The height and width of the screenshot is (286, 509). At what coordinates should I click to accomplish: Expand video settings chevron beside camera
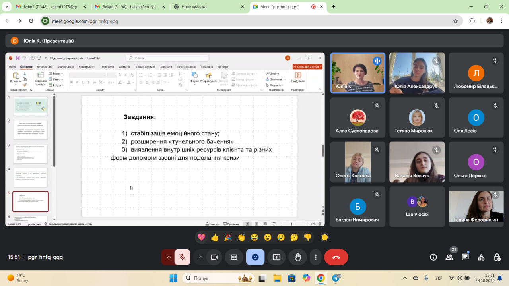[x=200, y=257]
